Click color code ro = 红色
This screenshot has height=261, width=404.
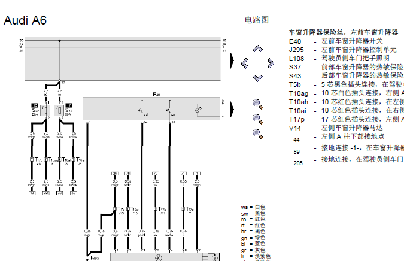click(253, 219)
